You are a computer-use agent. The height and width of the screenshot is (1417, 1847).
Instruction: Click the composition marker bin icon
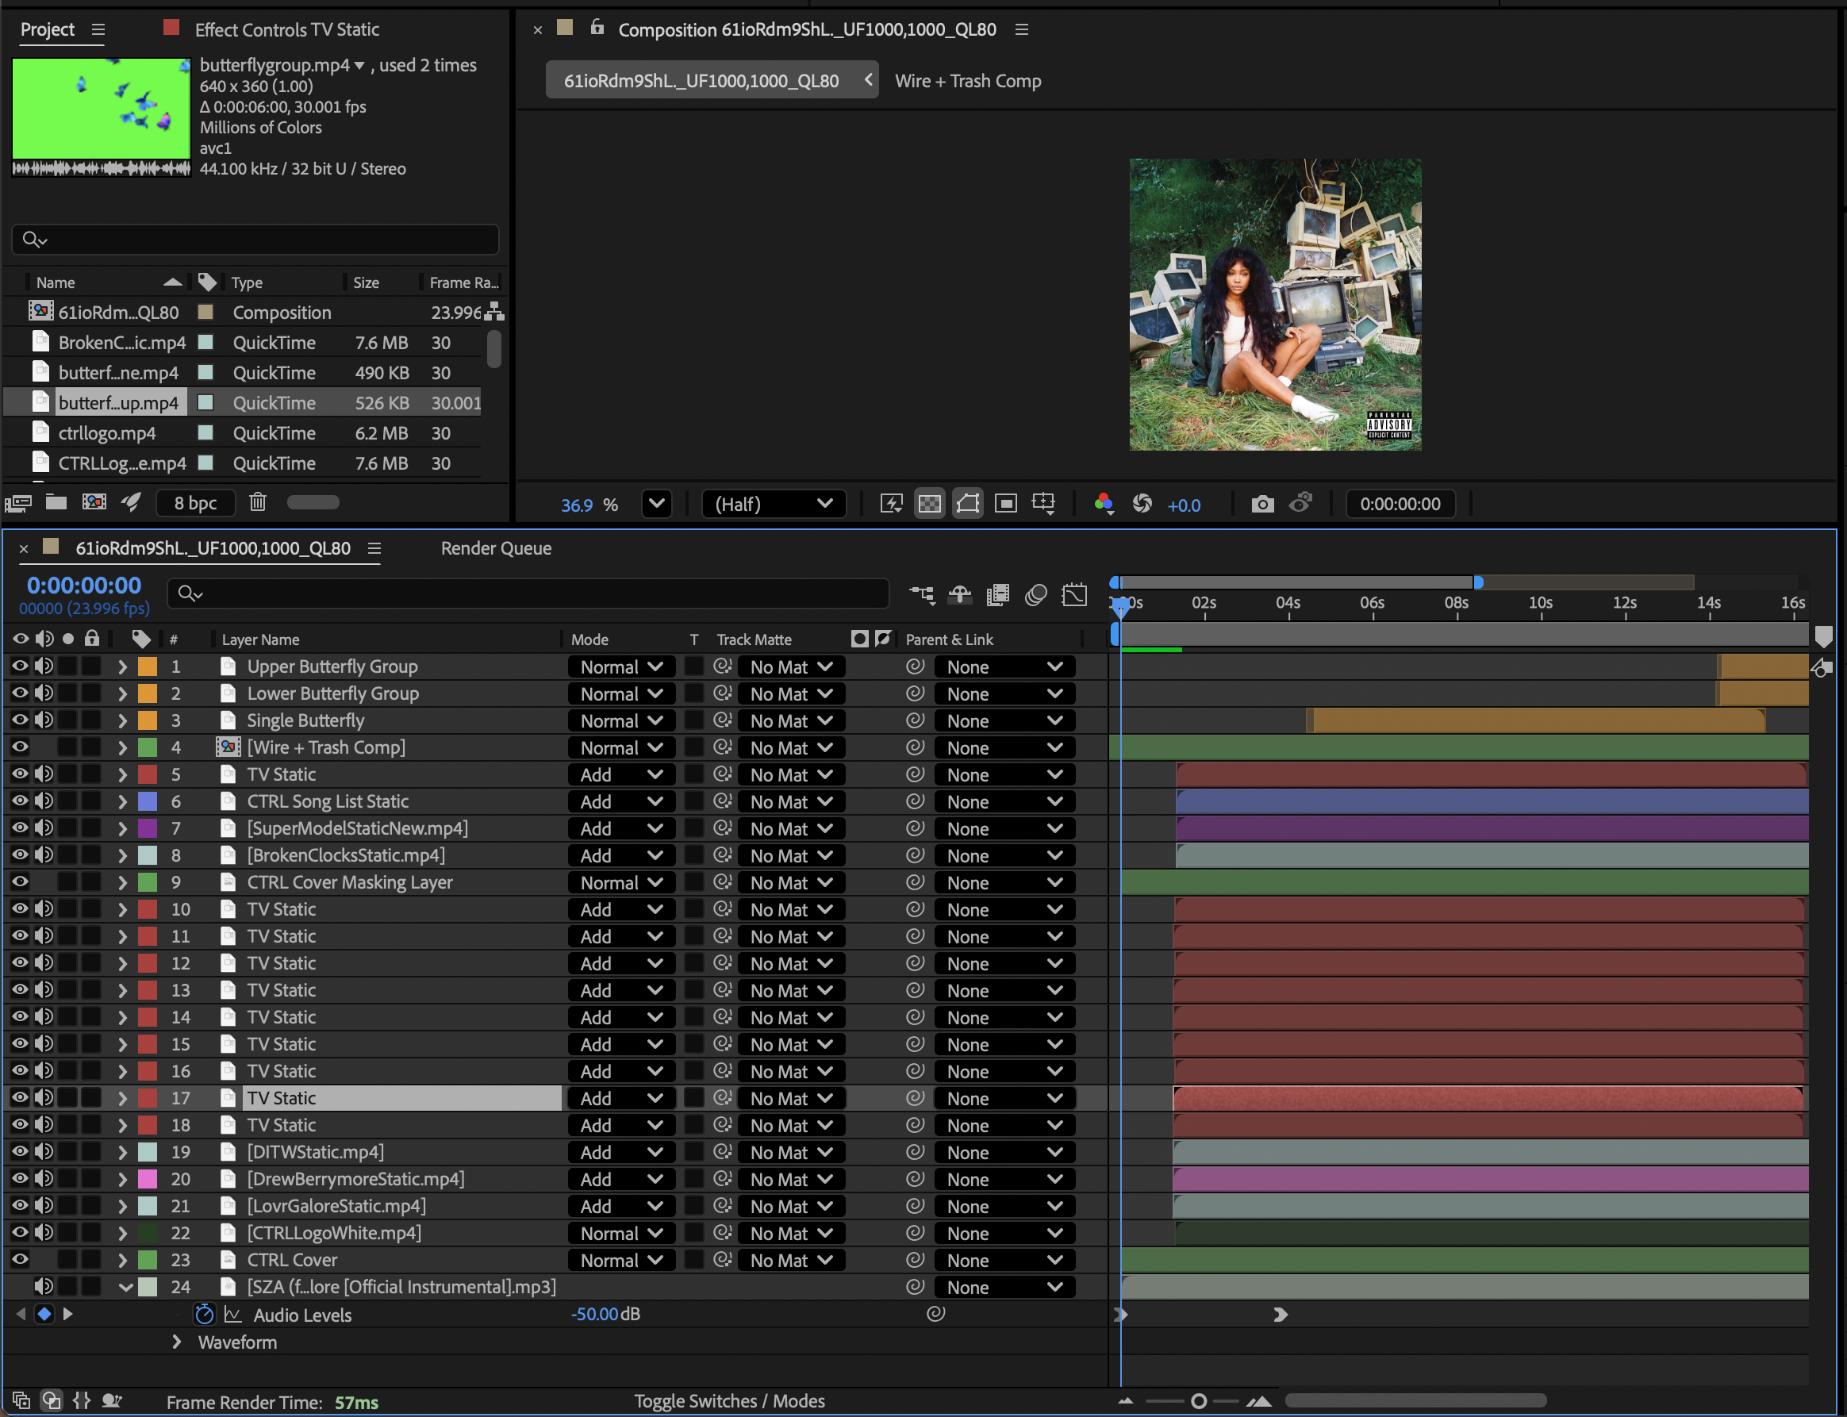coord(1823,636)
